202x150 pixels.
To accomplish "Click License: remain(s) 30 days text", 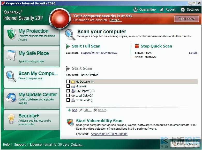I will (50, 145).
